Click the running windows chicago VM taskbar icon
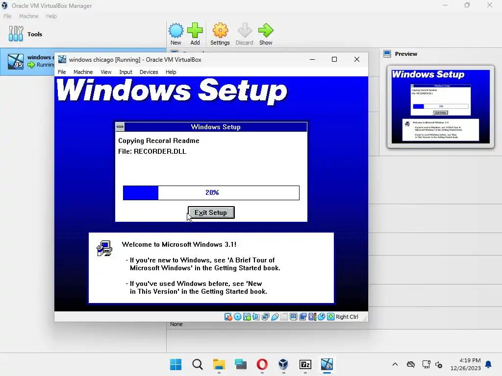 pyautogui.click(x=327, y=364)
